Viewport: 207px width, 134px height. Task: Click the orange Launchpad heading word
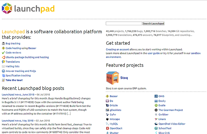pos(13,32)
